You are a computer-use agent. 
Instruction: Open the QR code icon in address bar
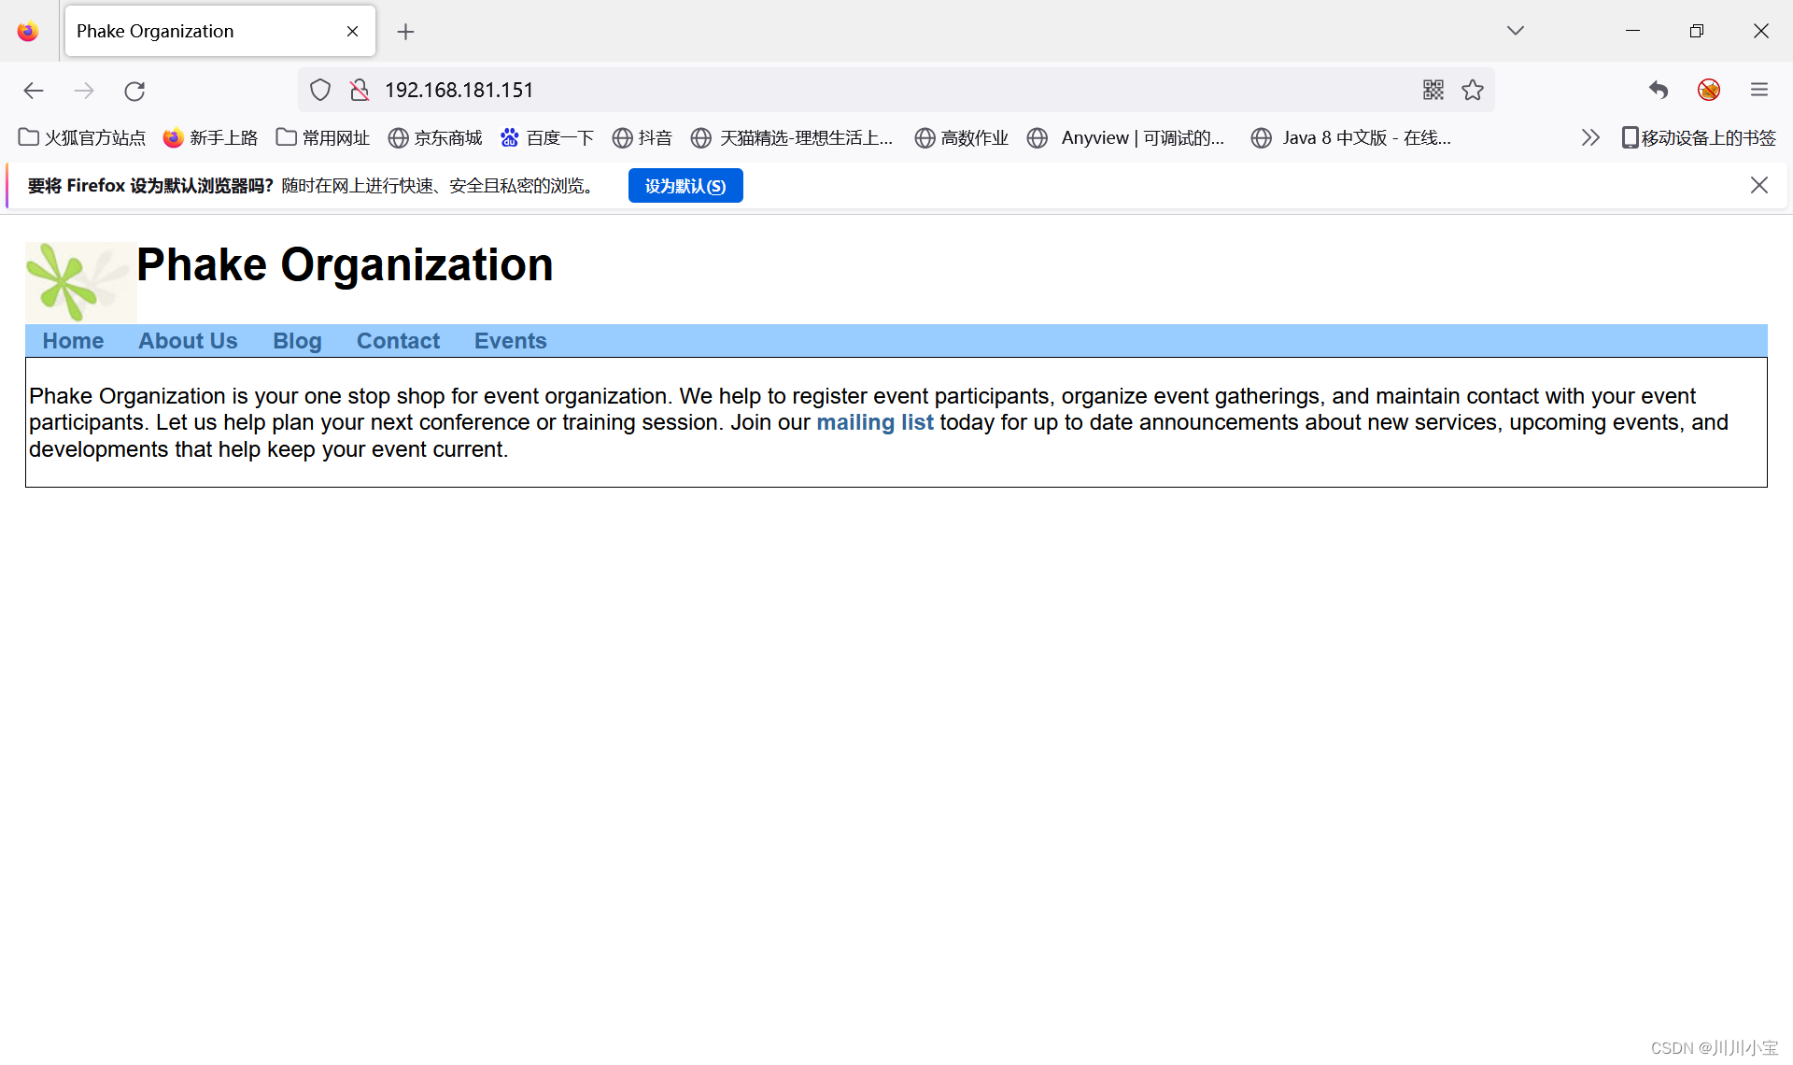1433,90
